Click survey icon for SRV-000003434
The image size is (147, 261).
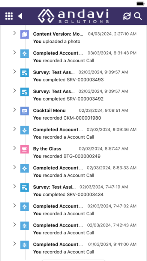(25, 187)
